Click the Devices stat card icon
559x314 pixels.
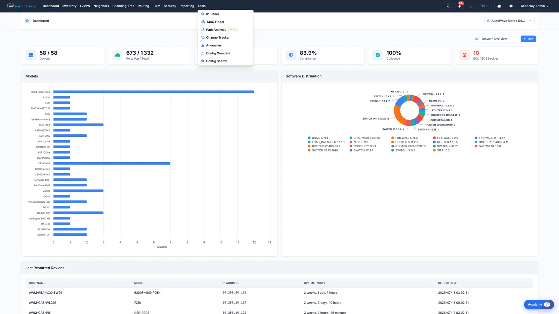(31, 55)
